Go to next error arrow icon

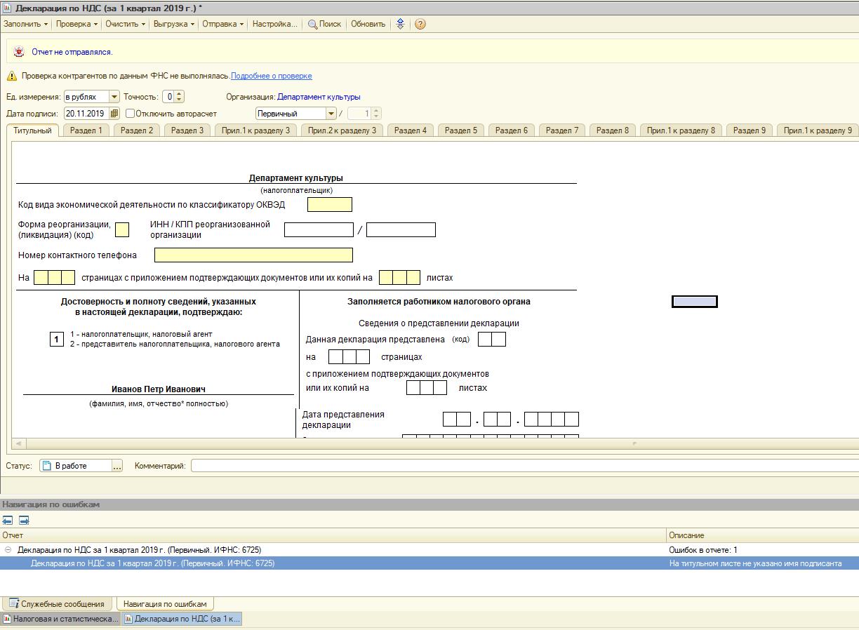point(24,521)
